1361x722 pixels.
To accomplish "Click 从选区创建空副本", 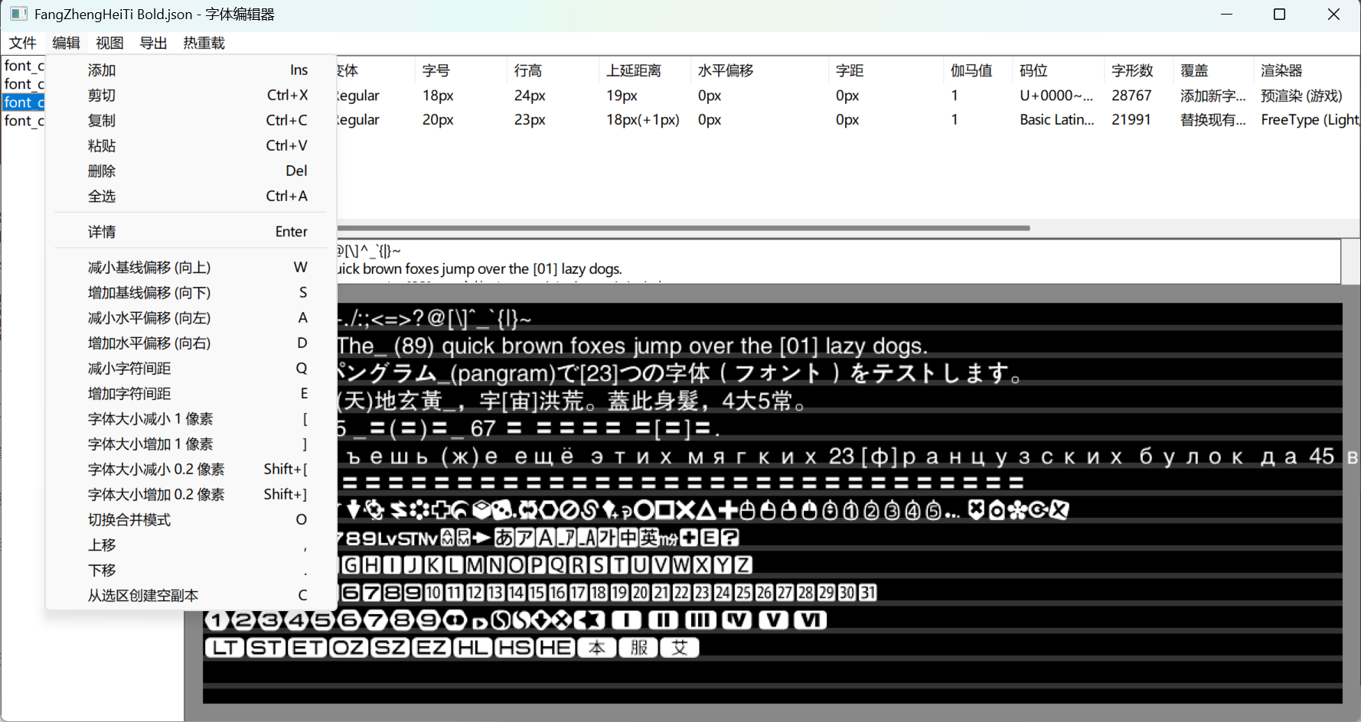I will 142,595.
